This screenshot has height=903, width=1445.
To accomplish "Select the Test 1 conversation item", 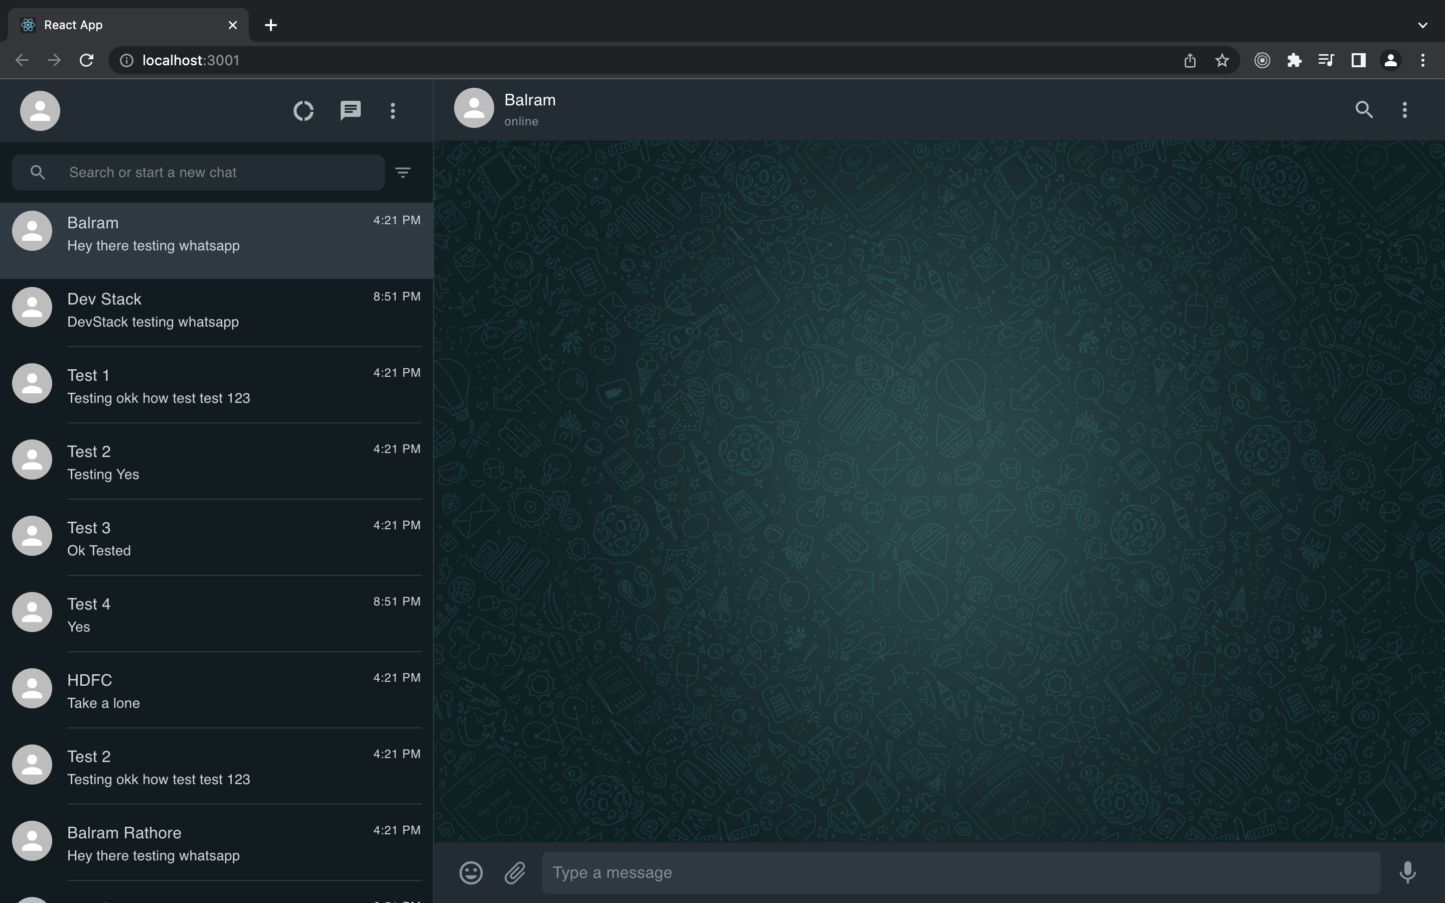I will coord(216,386).
